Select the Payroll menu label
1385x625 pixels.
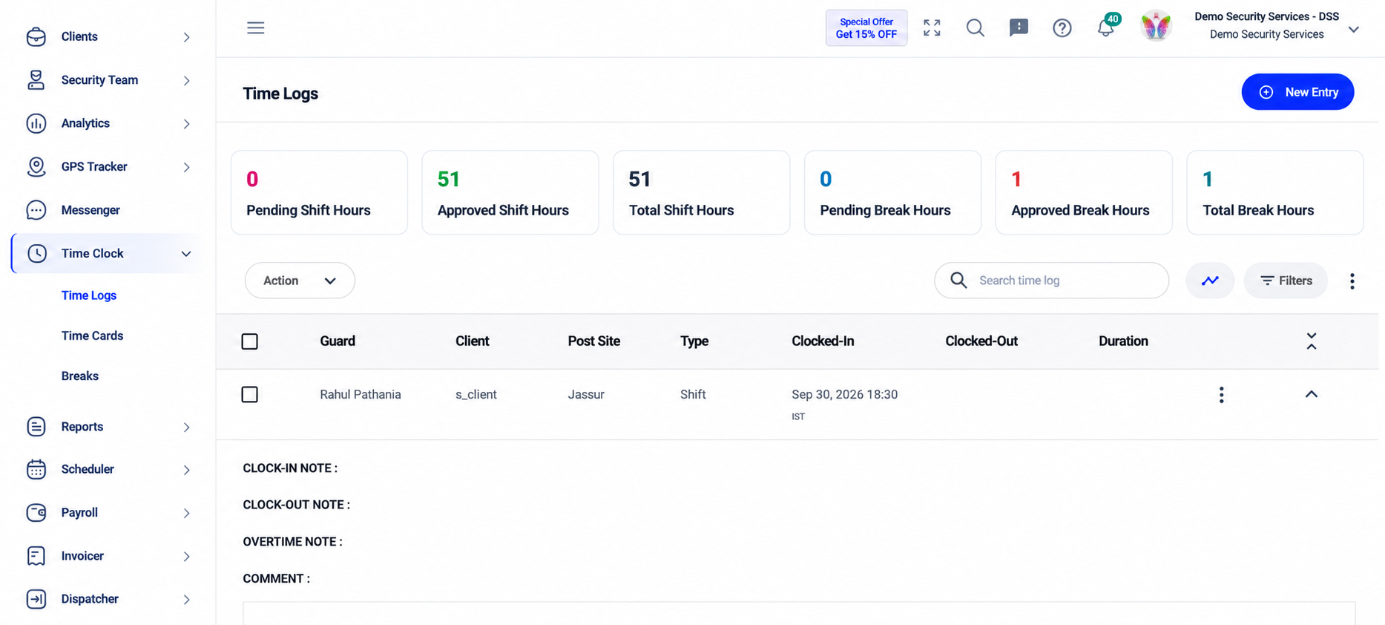click(79, 512)
